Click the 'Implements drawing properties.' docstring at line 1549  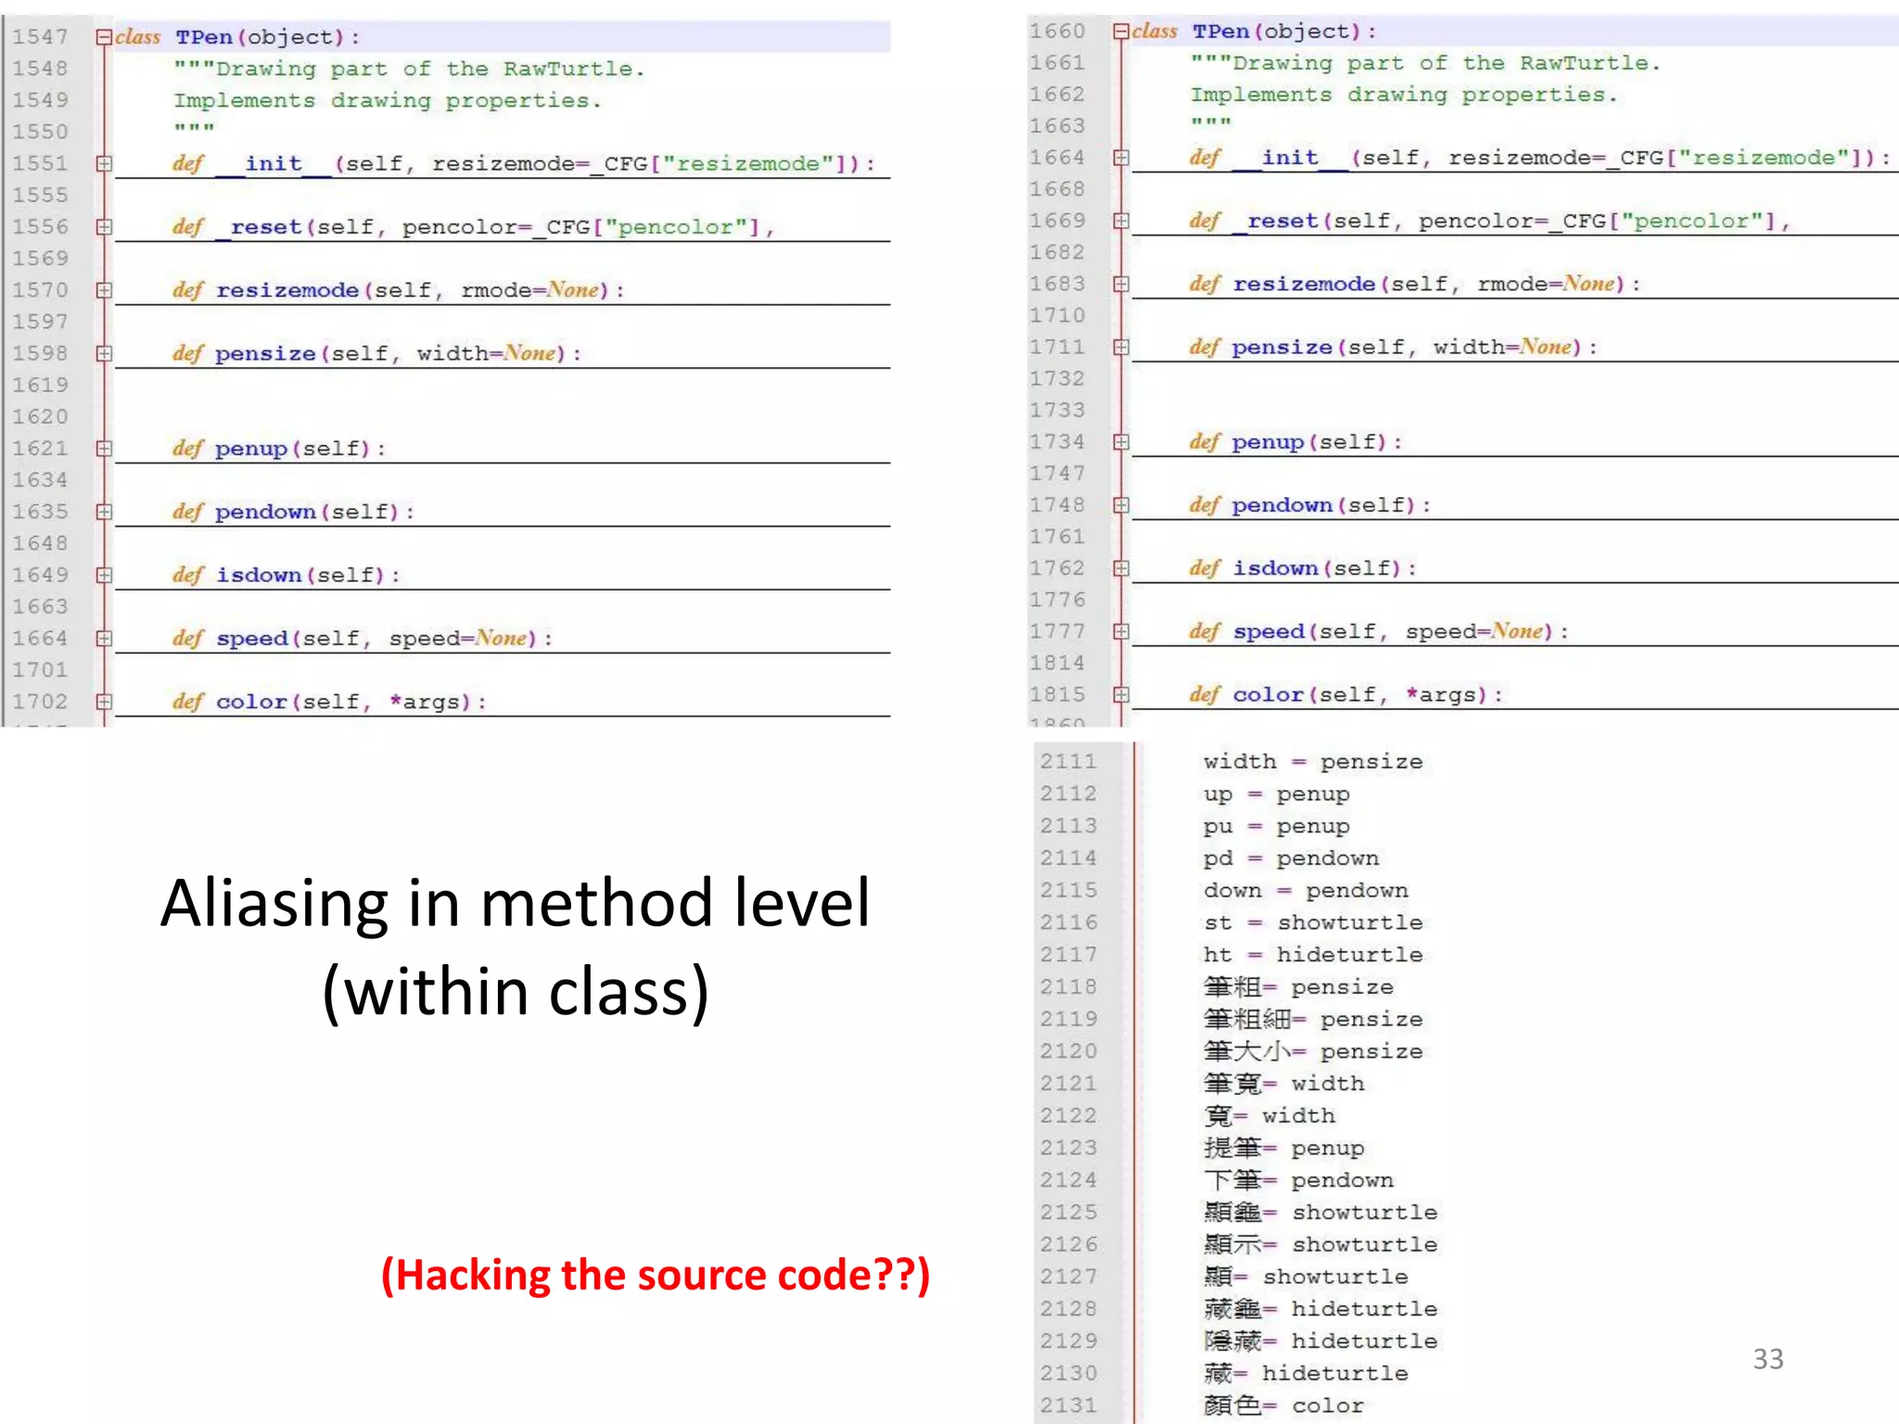[388, 100]
